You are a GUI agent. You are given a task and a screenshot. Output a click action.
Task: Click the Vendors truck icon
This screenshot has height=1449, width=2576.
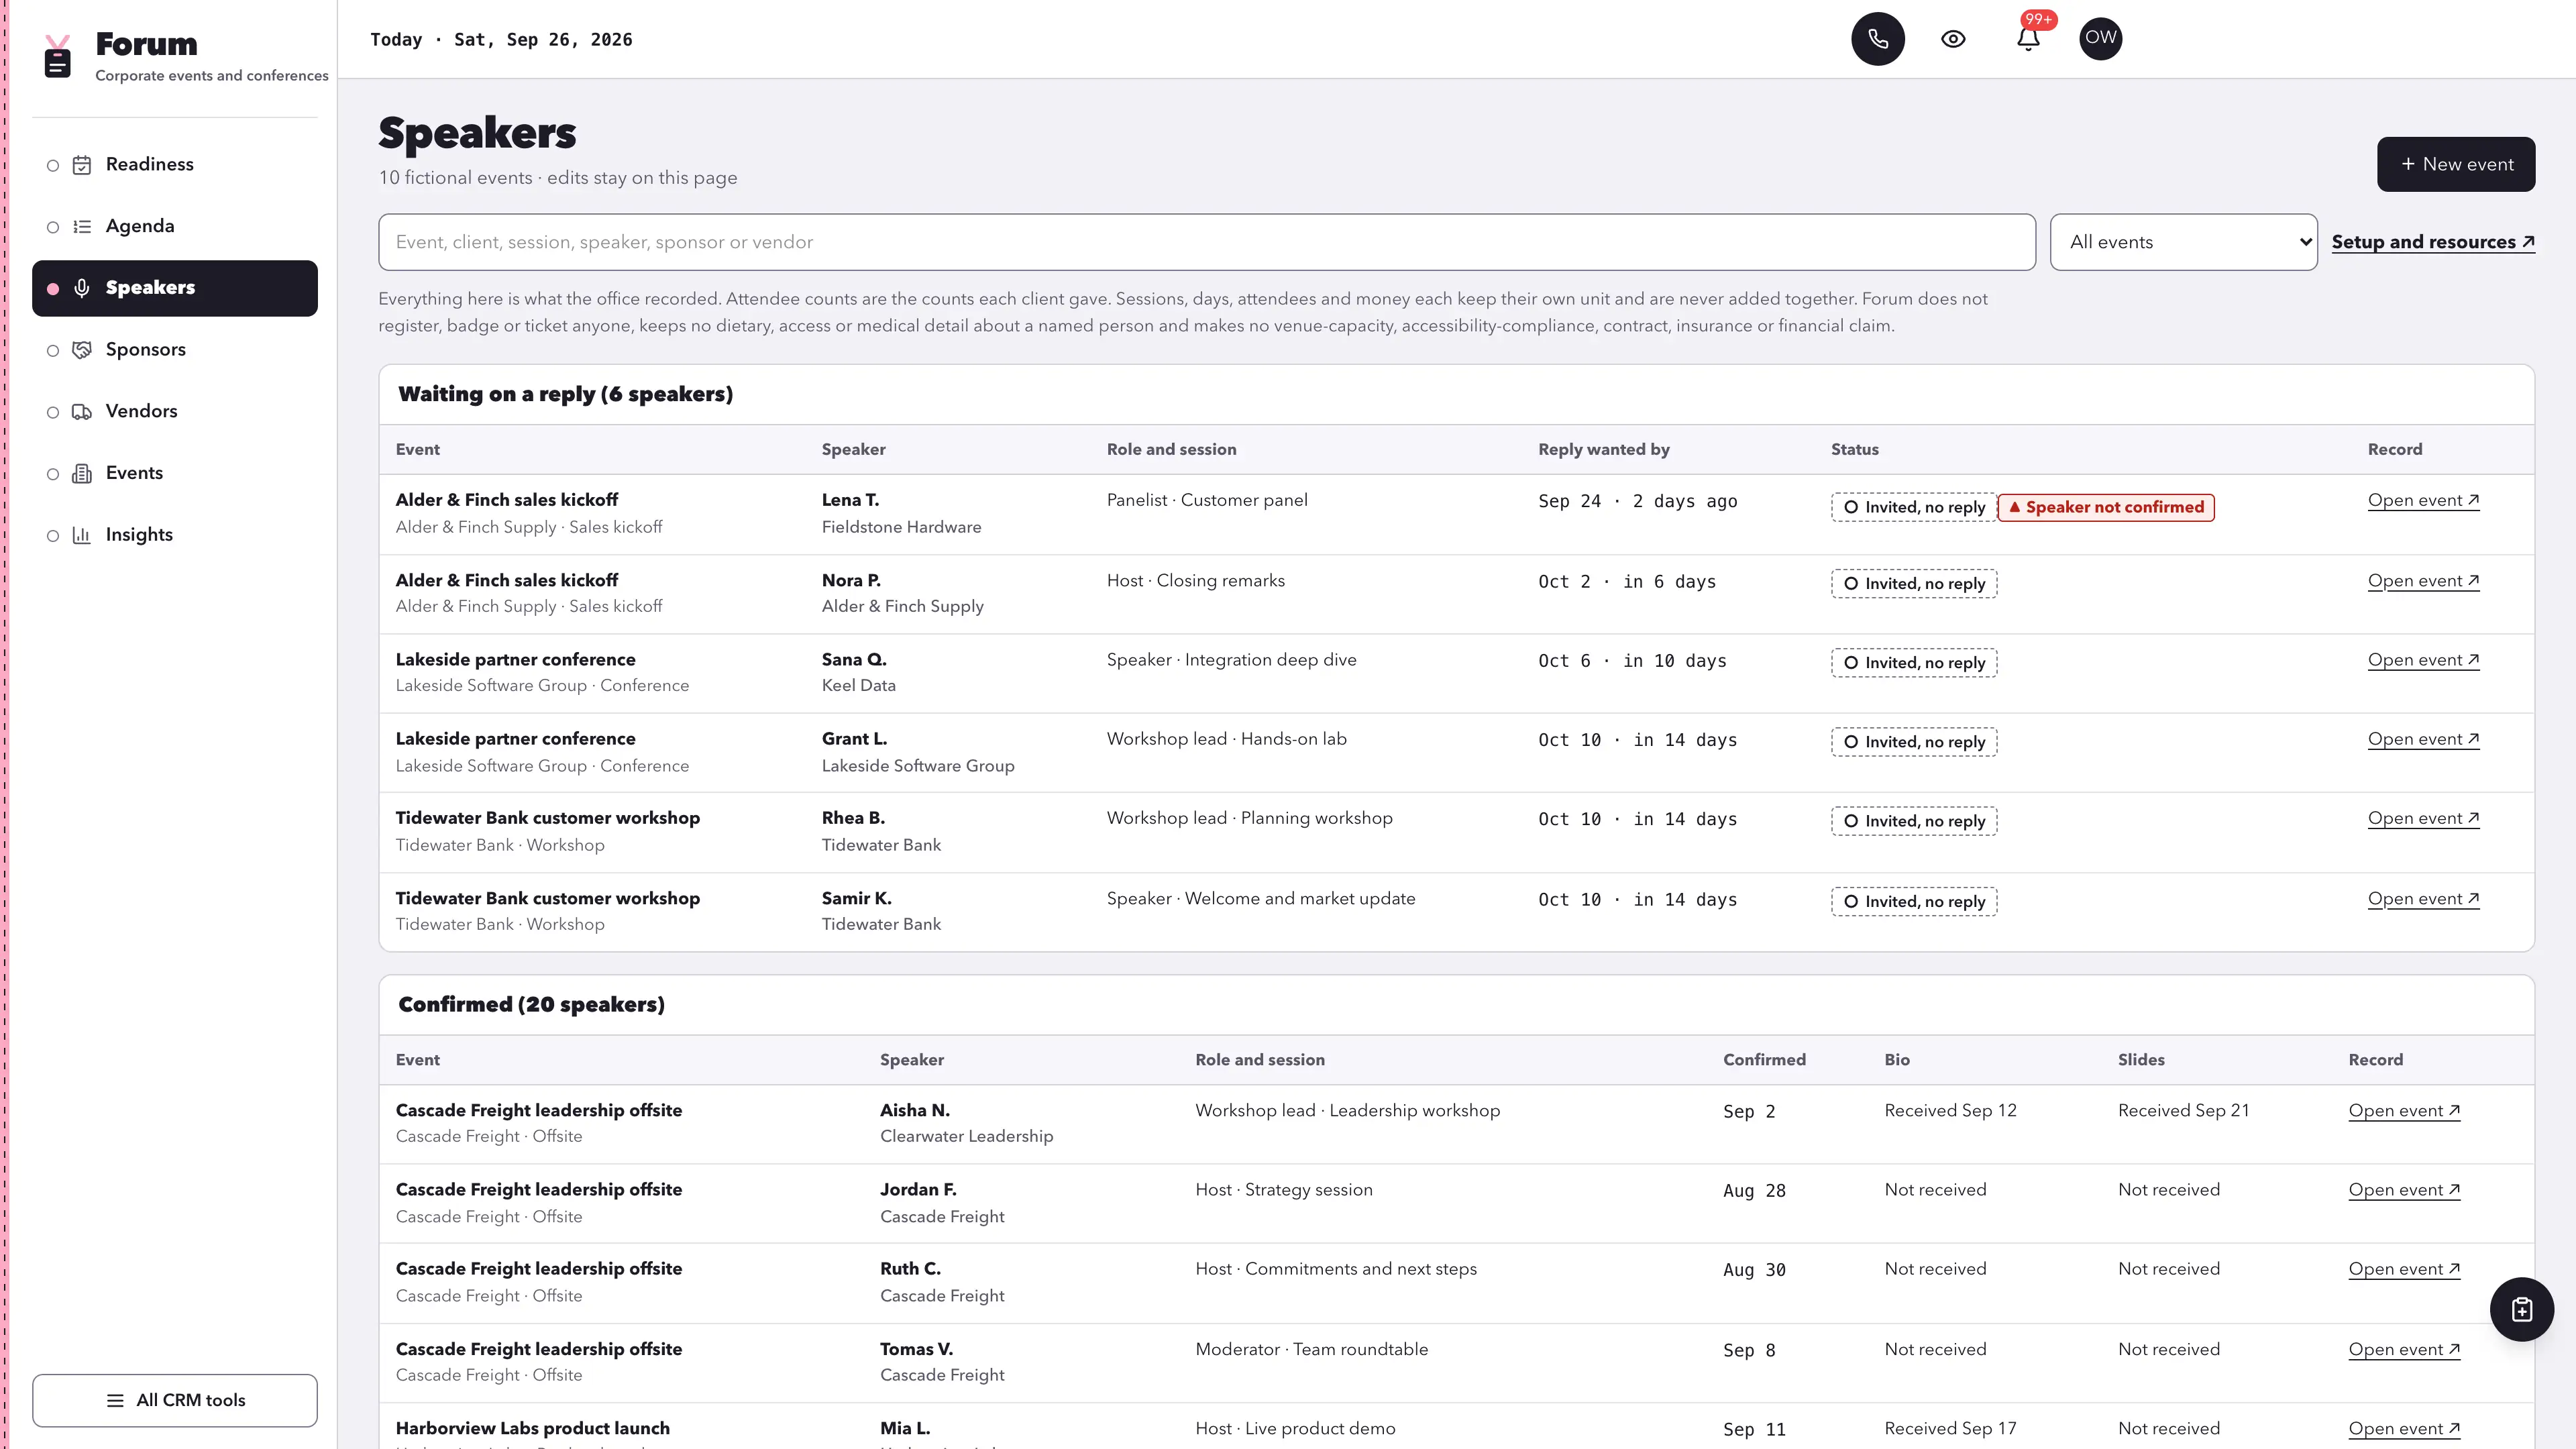pyautogui.click(x=82, y=412)
